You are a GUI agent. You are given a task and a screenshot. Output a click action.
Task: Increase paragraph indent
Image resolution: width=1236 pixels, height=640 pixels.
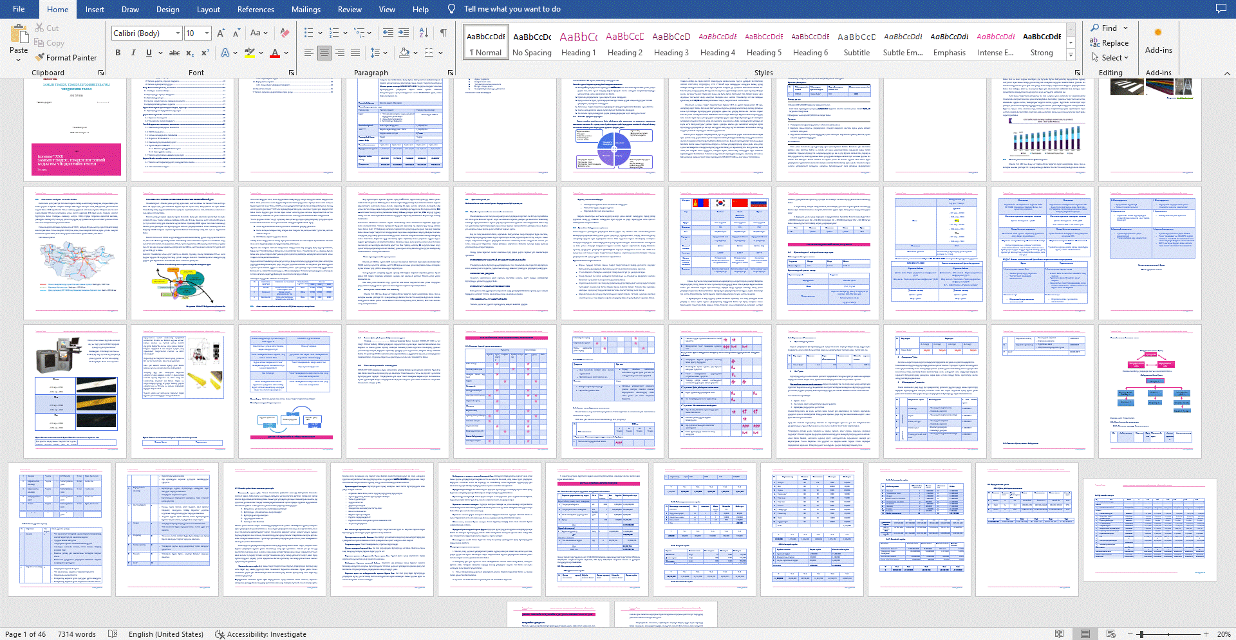coord(404,33)
